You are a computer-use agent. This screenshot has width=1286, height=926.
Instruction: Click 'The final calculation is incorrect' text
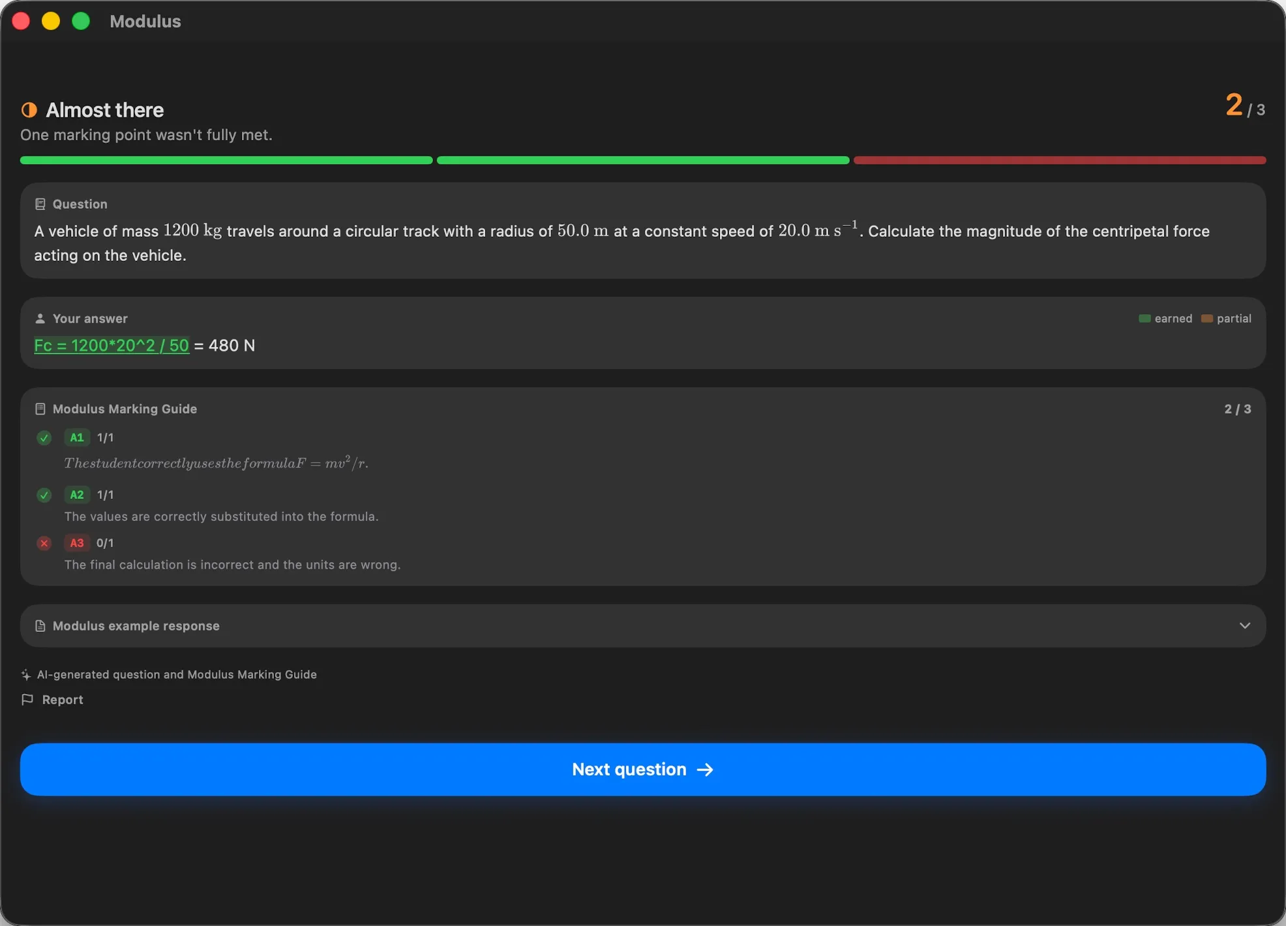(232, 565)
